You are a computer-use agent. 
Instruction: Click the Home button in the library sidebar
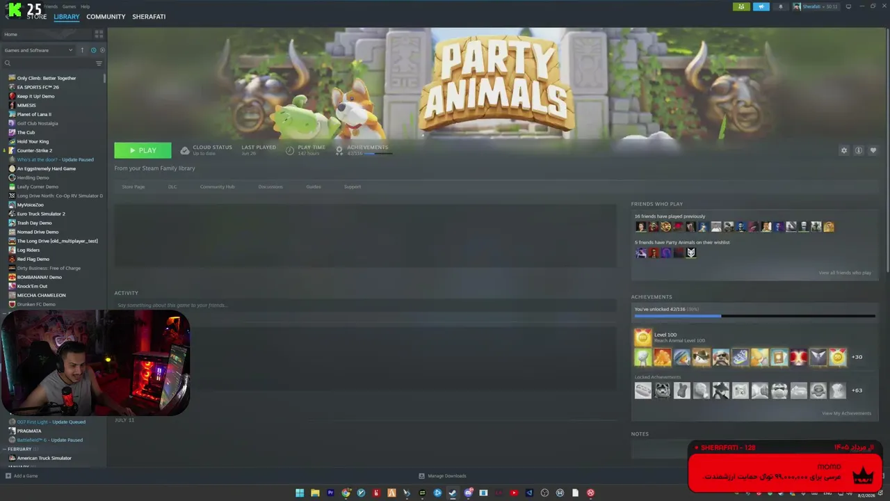pyautogui.click(x=47, y=34)
